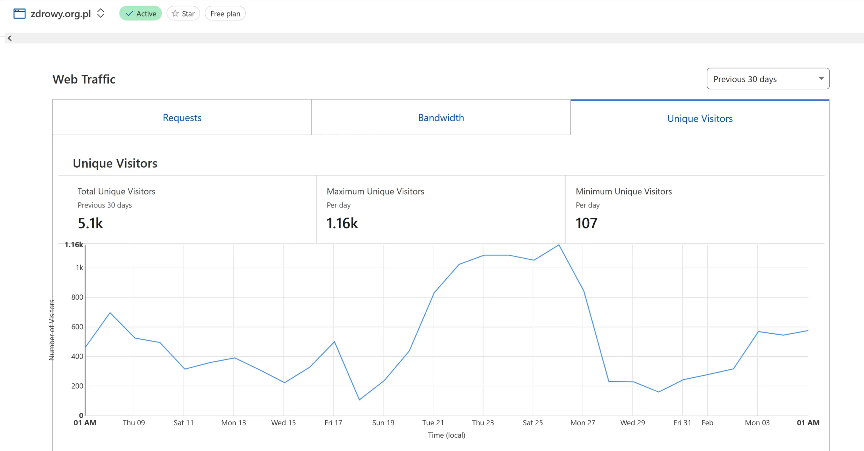Click the Maximum Unique Visitors 1.16k value
The height and width of the screenshot is (451, 864).
pos(342,223)
